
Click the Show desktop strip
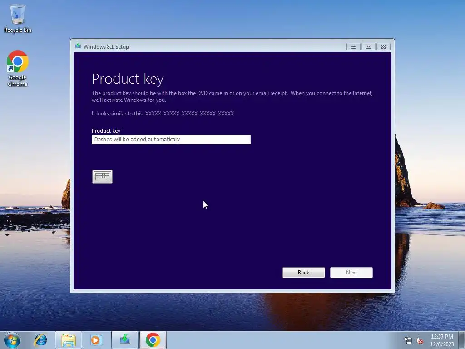tap(462, 340)
